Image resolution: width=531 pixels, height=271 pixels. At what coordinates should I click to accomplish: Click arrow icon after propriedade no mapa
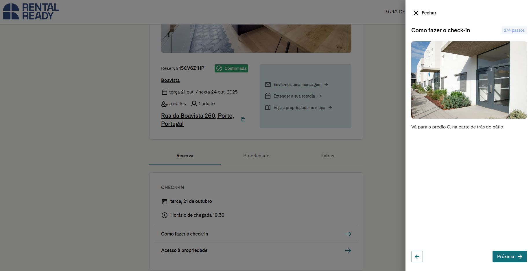click(x=330, y=108)
